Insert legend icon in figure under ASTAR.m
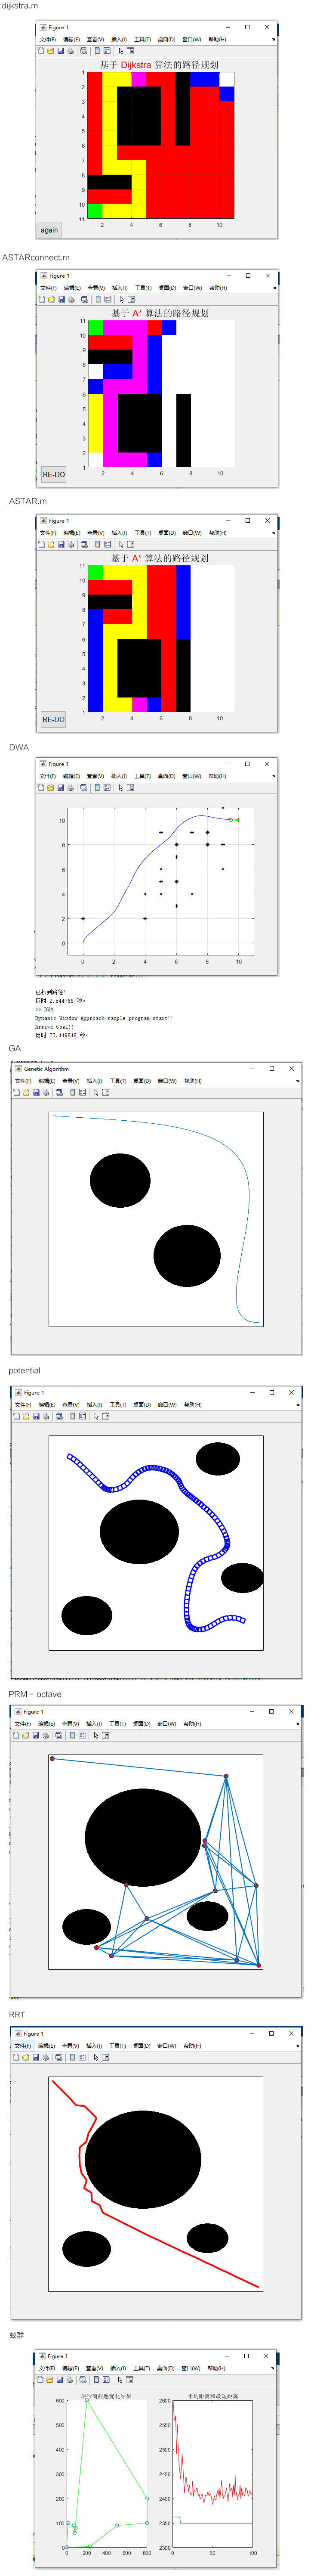 (x=108, y=544)
